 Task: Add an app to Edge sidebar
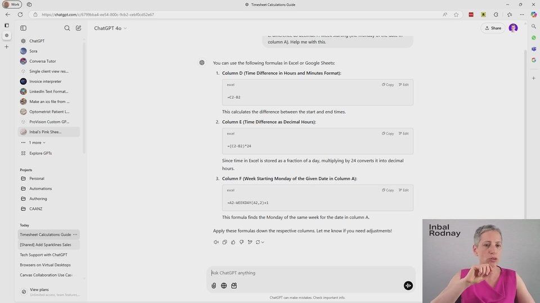[534, 79]
